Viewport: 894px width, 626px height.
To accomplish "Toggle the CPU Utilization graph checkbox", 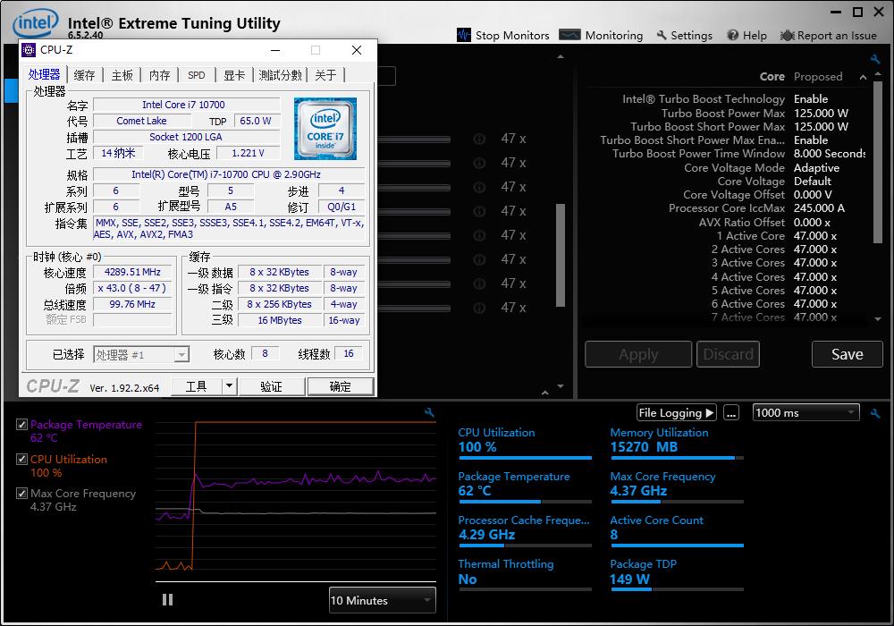I will click(22, 459).
